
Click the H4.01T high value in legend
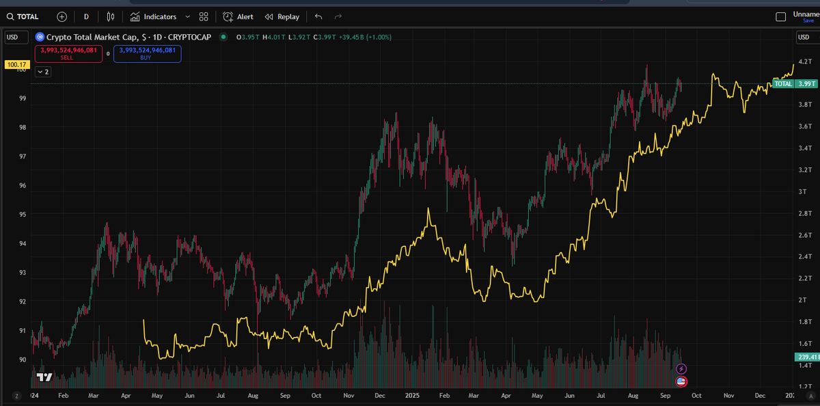coord(274,37)
